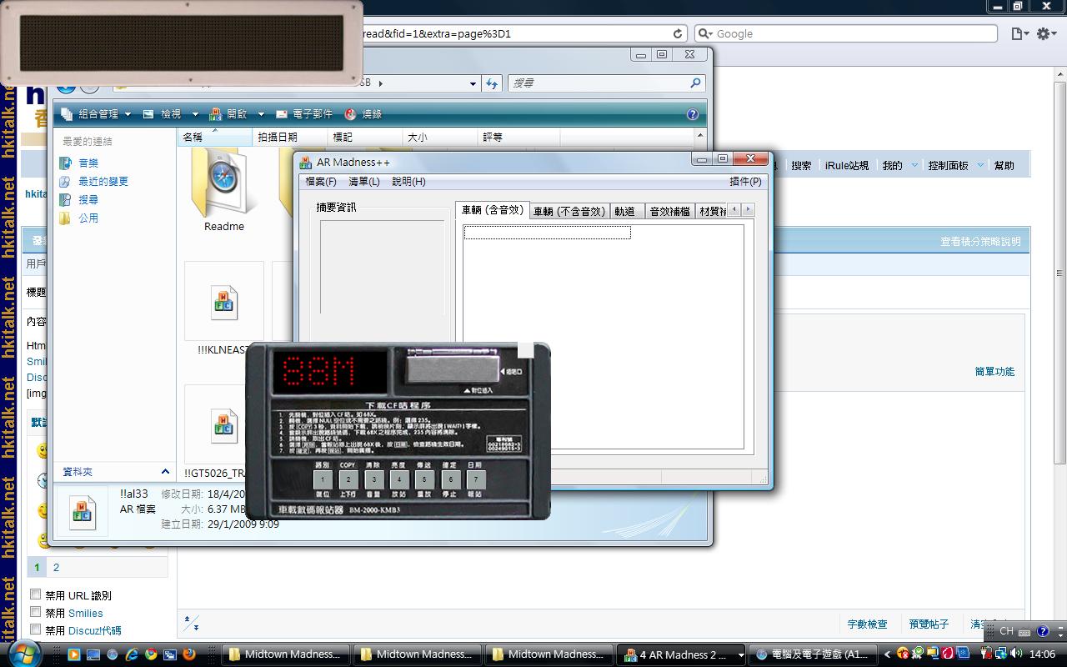Image resolution: width=1067 pixels, height=667 pixels.
Task: Sort by Tags column header
Action: pos(365,137)
